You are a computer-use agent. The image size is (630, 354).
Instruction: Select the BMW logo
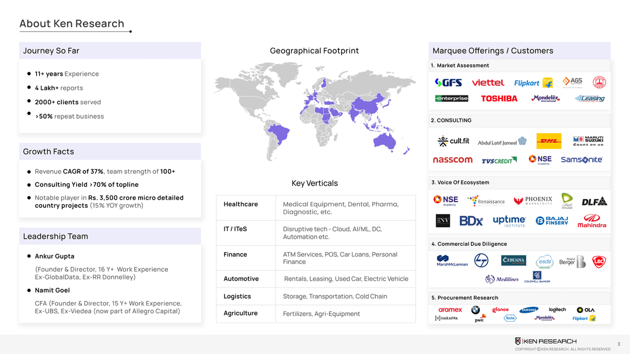[475, 310]
